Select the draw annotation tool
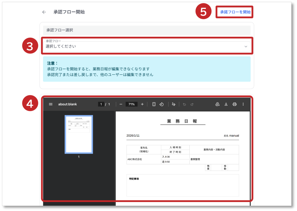Screen dimensions: 297x211 (x=174, y=104)
